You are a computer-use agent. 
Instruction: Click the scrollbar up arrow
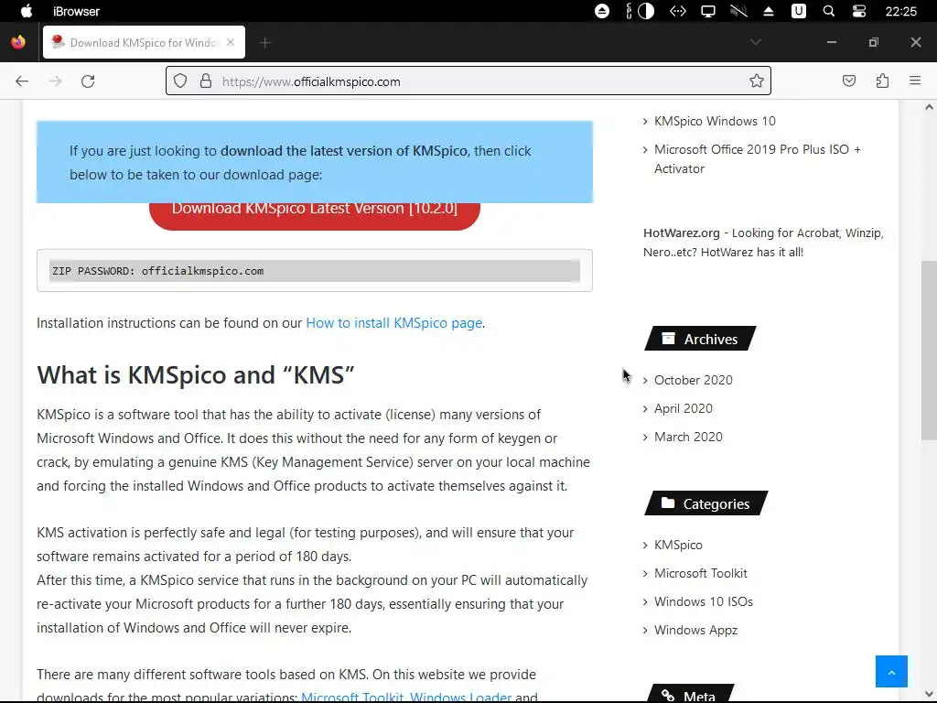click(929, 108)
